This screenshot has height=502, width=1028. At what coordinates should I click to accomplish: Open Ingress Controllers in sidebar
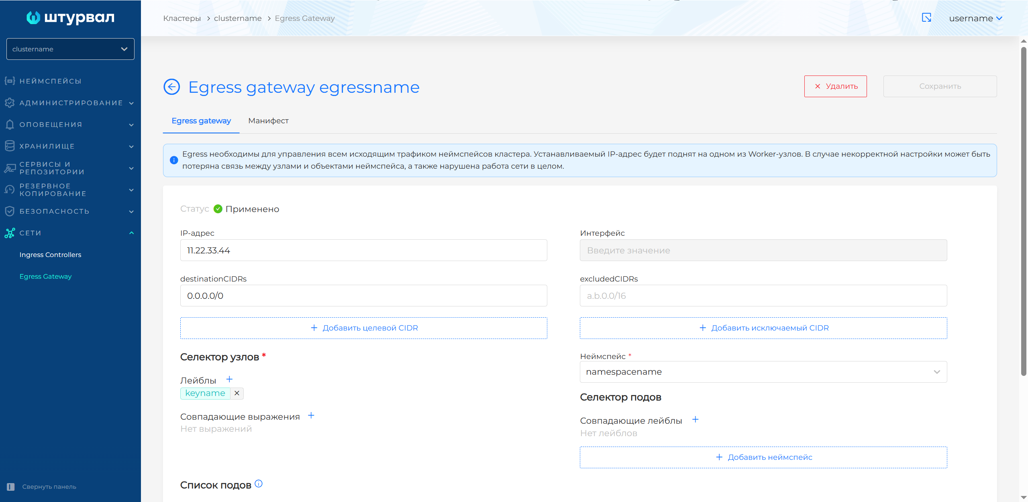click(x=50, y=255)
